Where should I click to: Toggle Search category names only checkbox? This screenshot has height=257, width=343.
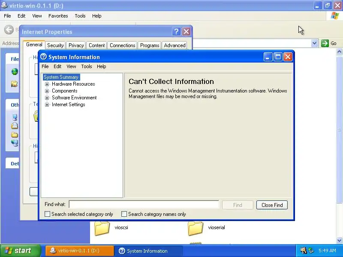pos(124,214)
